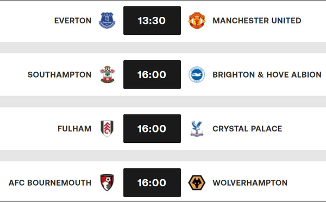
Task: Click the Everton club crest
Action: (107, 21)
